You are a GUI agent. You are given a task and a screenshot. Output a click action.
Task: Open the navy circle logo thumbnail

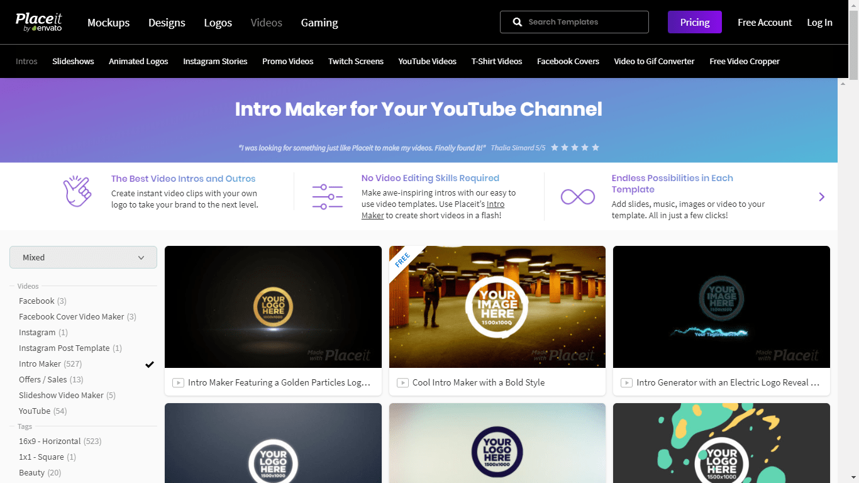(497, 443)
